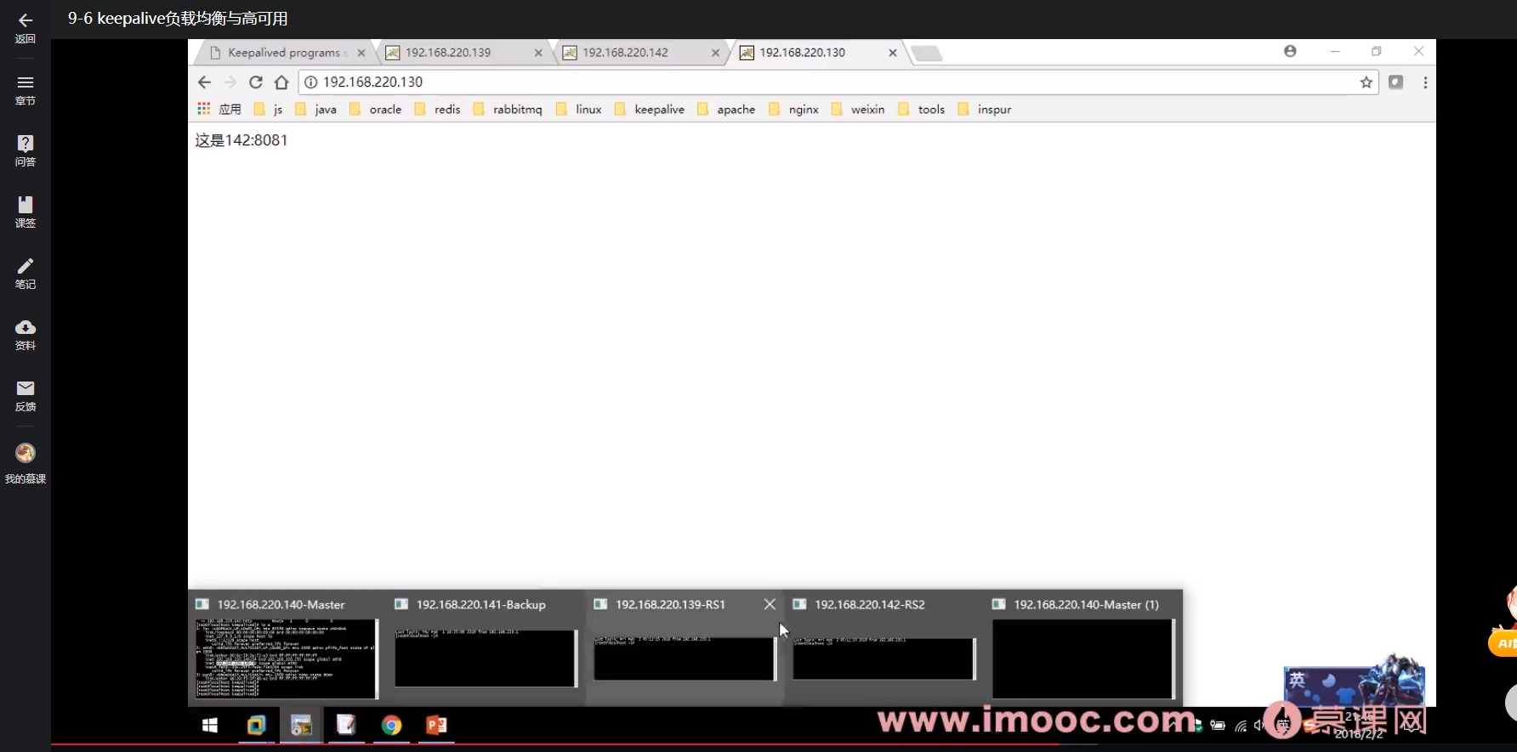Image resolution: width=1517 pixels, height=752 pixels.
Task: Go back using the 返回 arrow
Action: coord(26,27)
